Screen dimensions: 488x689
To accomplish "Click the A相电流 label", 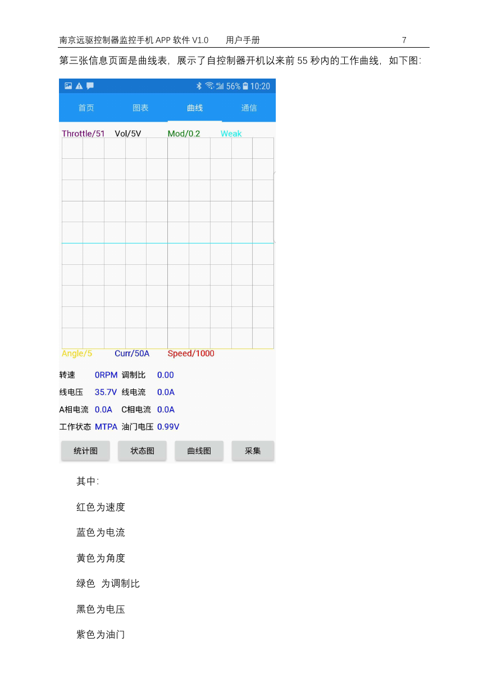I will [74, 410].
